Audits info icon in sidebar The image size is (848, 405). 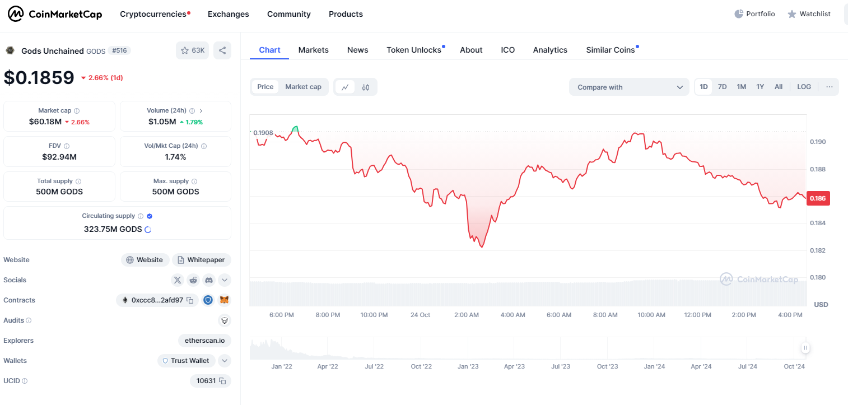coord(29,320)
